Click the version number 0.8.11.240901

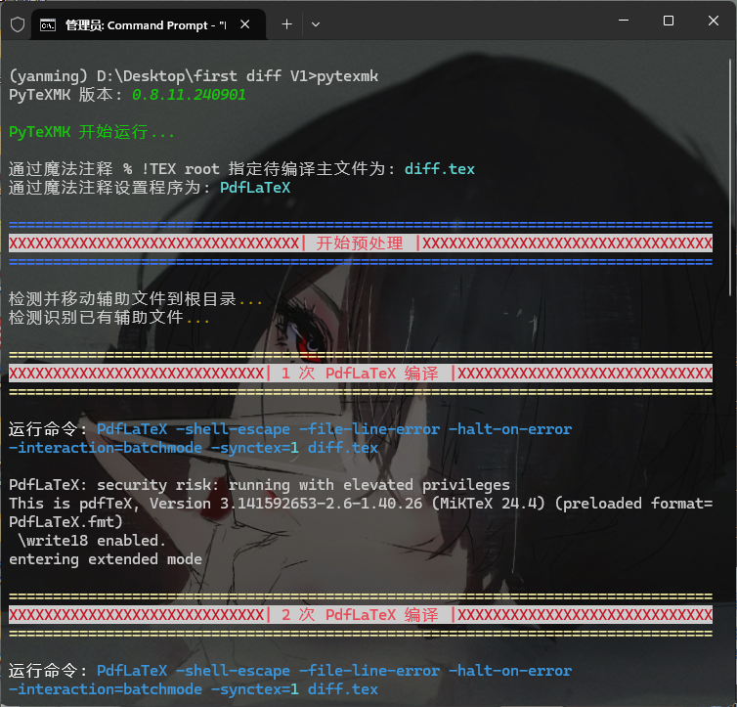(189, 95)
